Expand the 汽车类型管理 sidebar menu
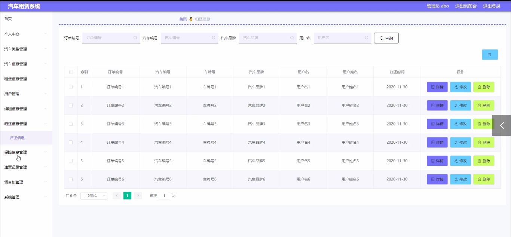 tap(26, 49)
